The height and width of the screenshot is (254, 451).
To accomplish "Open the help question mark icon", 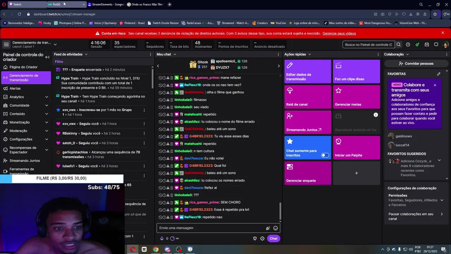I will tap(408, 44).
